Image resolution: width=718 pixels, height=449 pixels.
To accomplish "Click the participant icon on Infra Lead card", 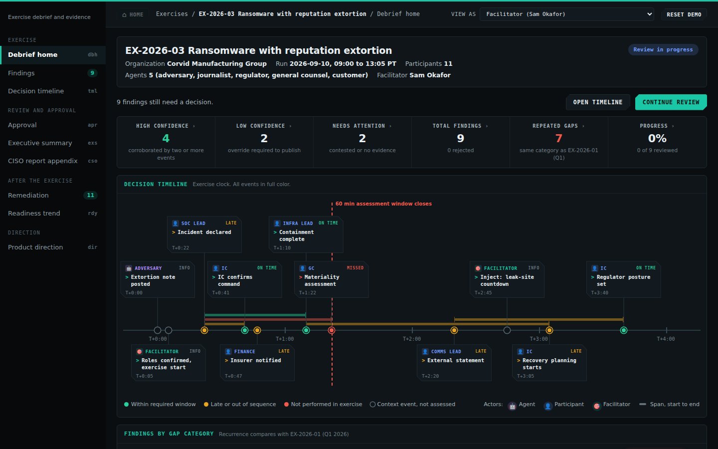I will (277, 224).
